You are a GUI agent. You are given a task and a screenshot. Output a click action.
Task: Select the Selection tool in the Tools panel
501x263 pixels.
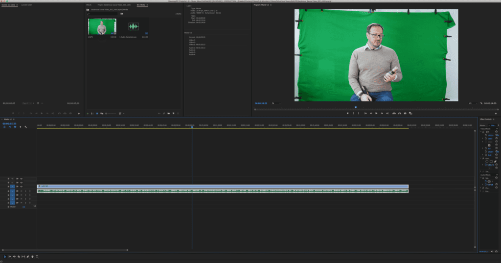pyautogui.click(x=5, y=257)
